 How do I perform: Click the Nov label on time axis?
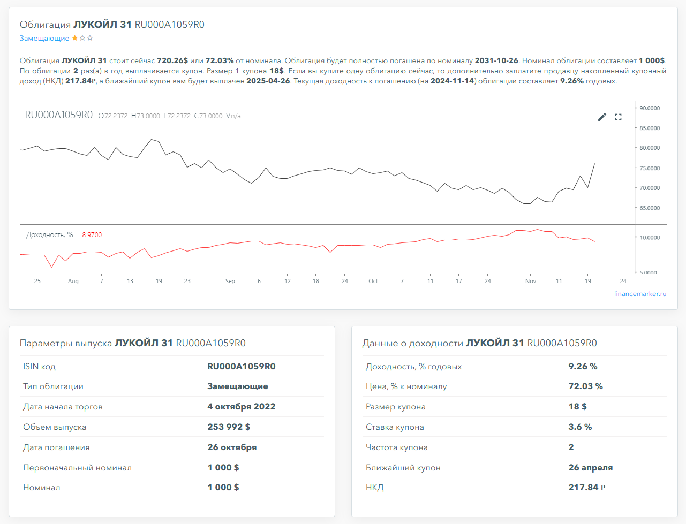[x=531, y=281]
